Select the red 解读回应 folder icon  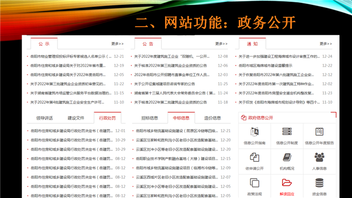287,183
